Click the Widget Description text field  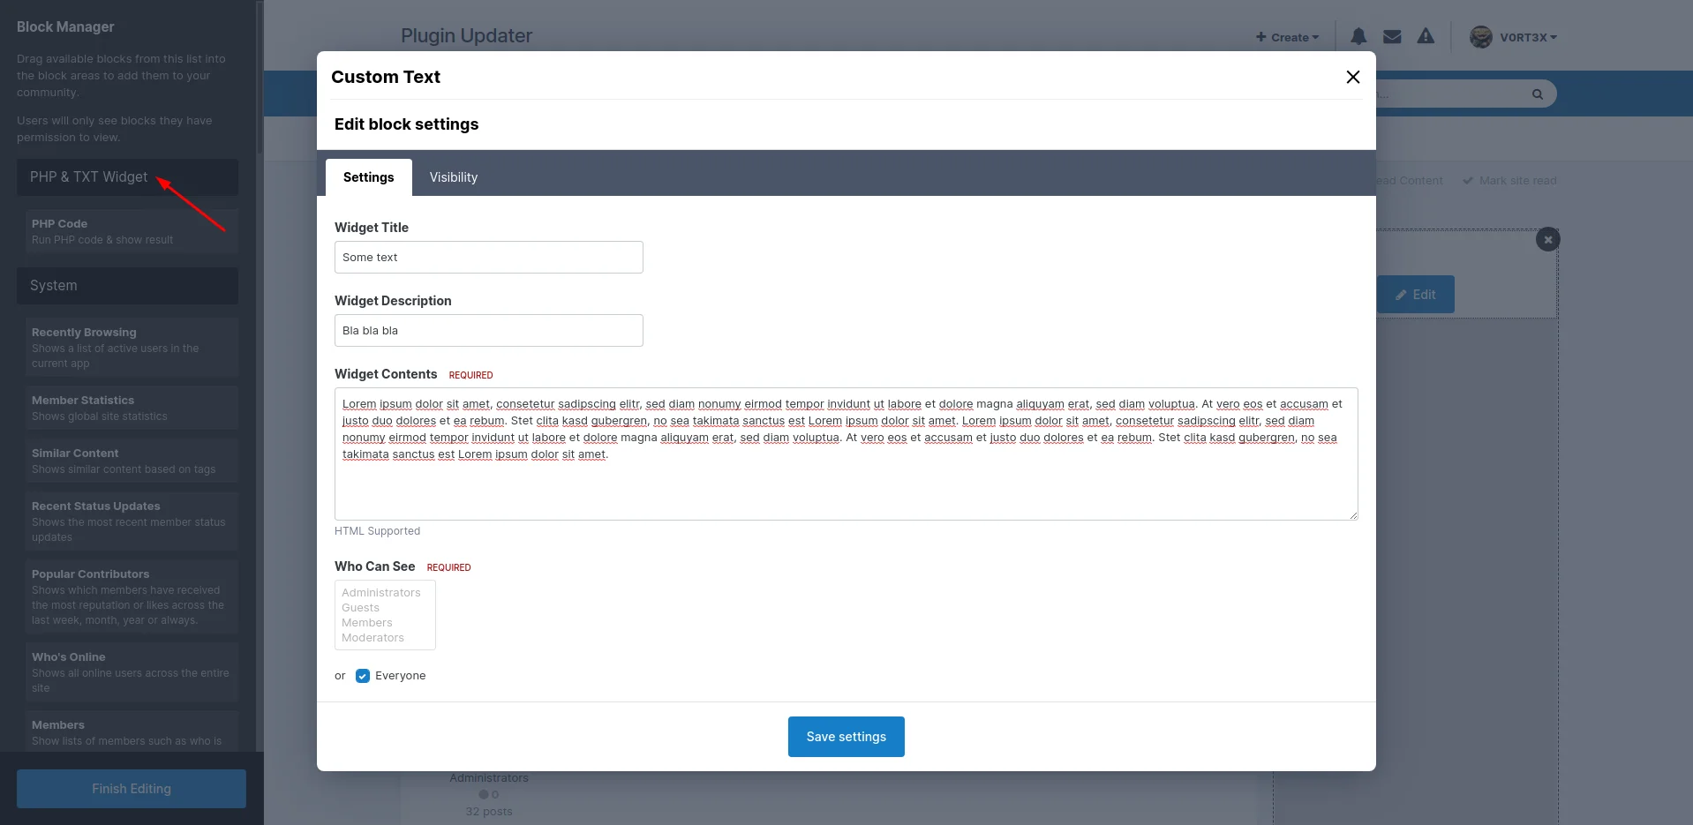(488, 331)
